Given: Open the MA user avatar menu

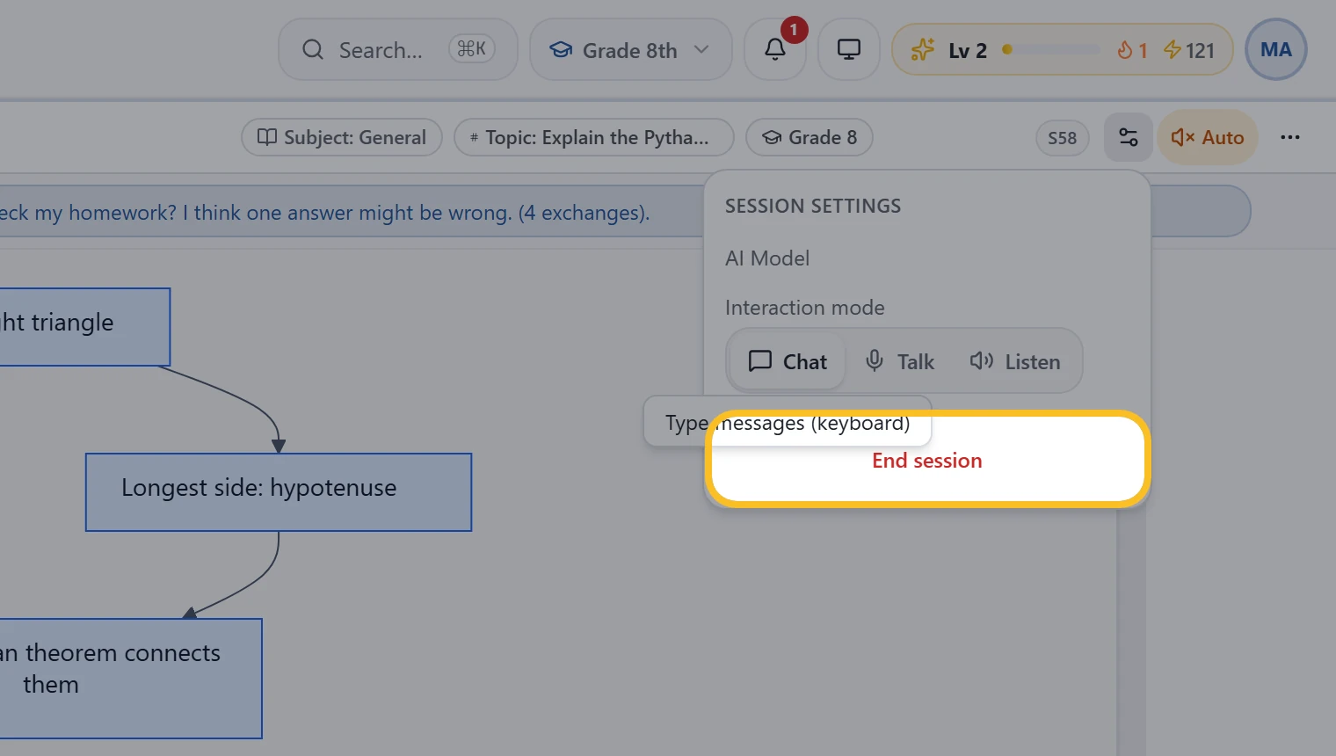Looking at the screenshot, I should click(x=1275, y=49).
